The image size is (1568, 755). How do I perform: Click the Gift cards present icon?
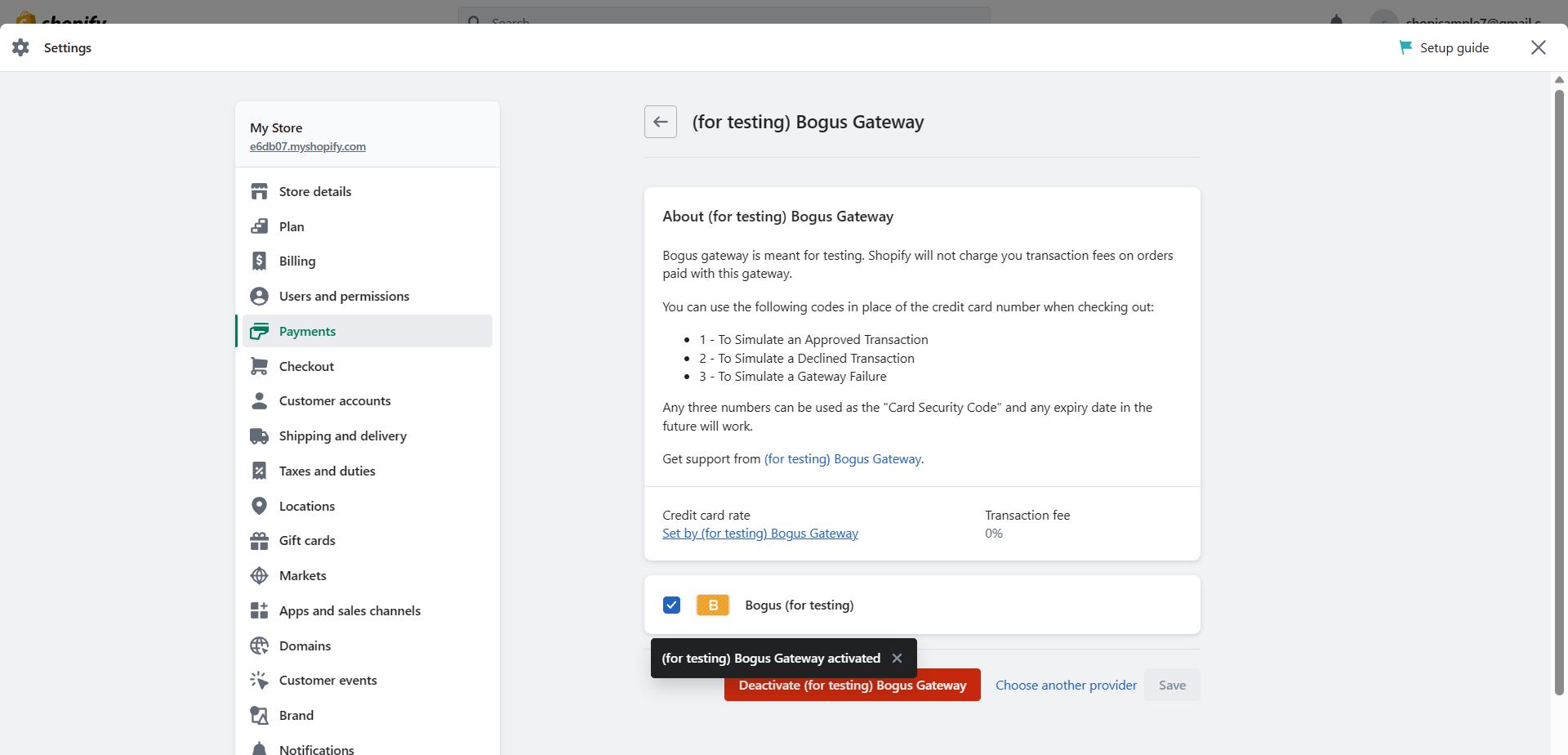(260, 540)
